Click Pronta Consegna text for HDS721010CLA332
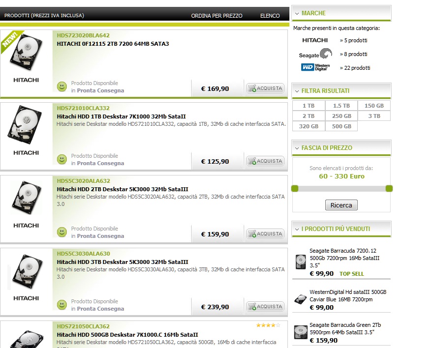425x348 pixels. pyautogui.click(x=101, y=163)
